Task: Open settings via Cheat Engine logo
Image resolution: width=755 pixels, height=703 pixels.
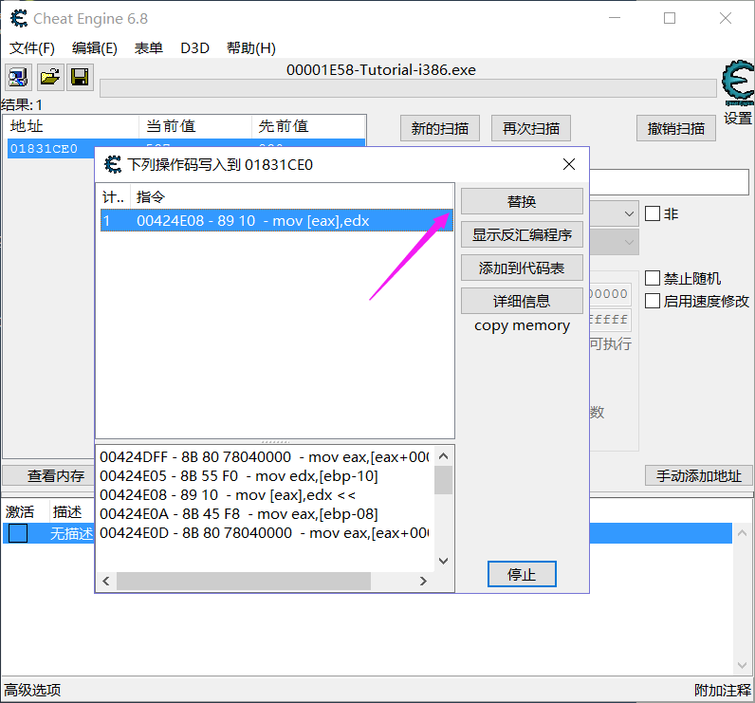Action: coord(737,83)
